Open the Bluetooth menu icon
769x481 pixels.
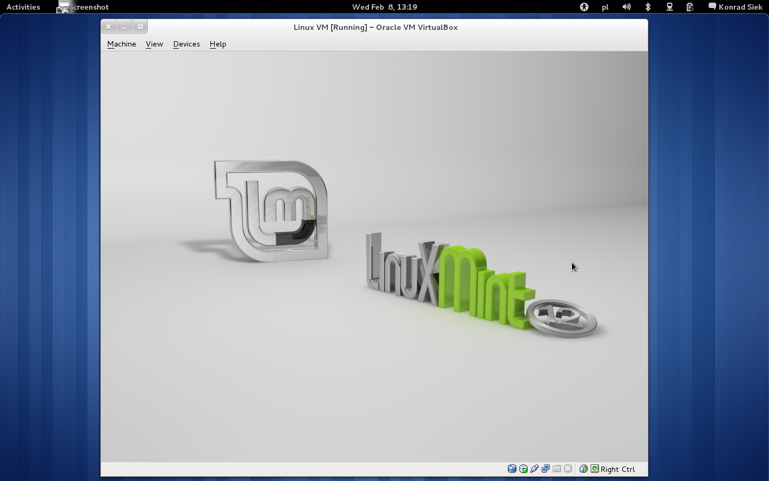(x=648, y=7)
